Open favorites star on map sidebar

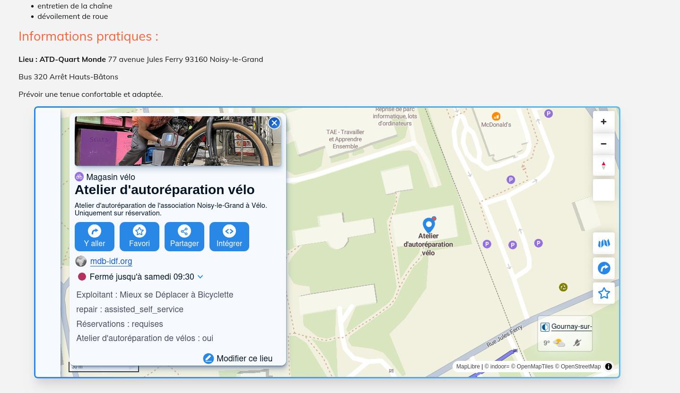603,293
